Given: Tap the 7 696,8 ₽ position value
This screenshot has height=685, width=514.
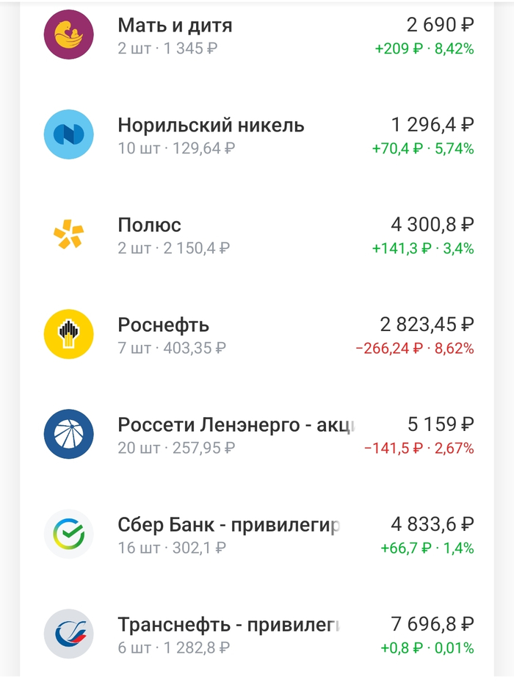Looking at the screenshot, I should (432, 624).
